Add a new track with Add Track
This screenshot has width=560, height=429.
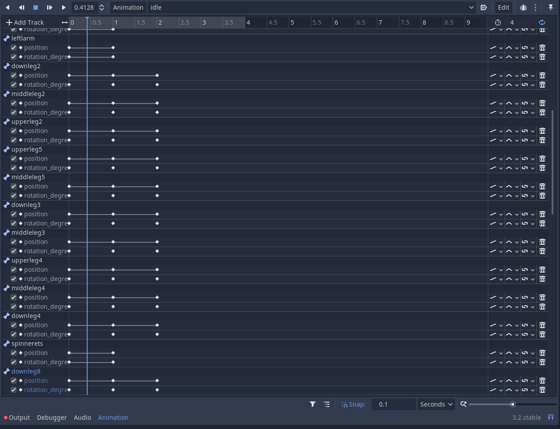(x=25, y=22)
